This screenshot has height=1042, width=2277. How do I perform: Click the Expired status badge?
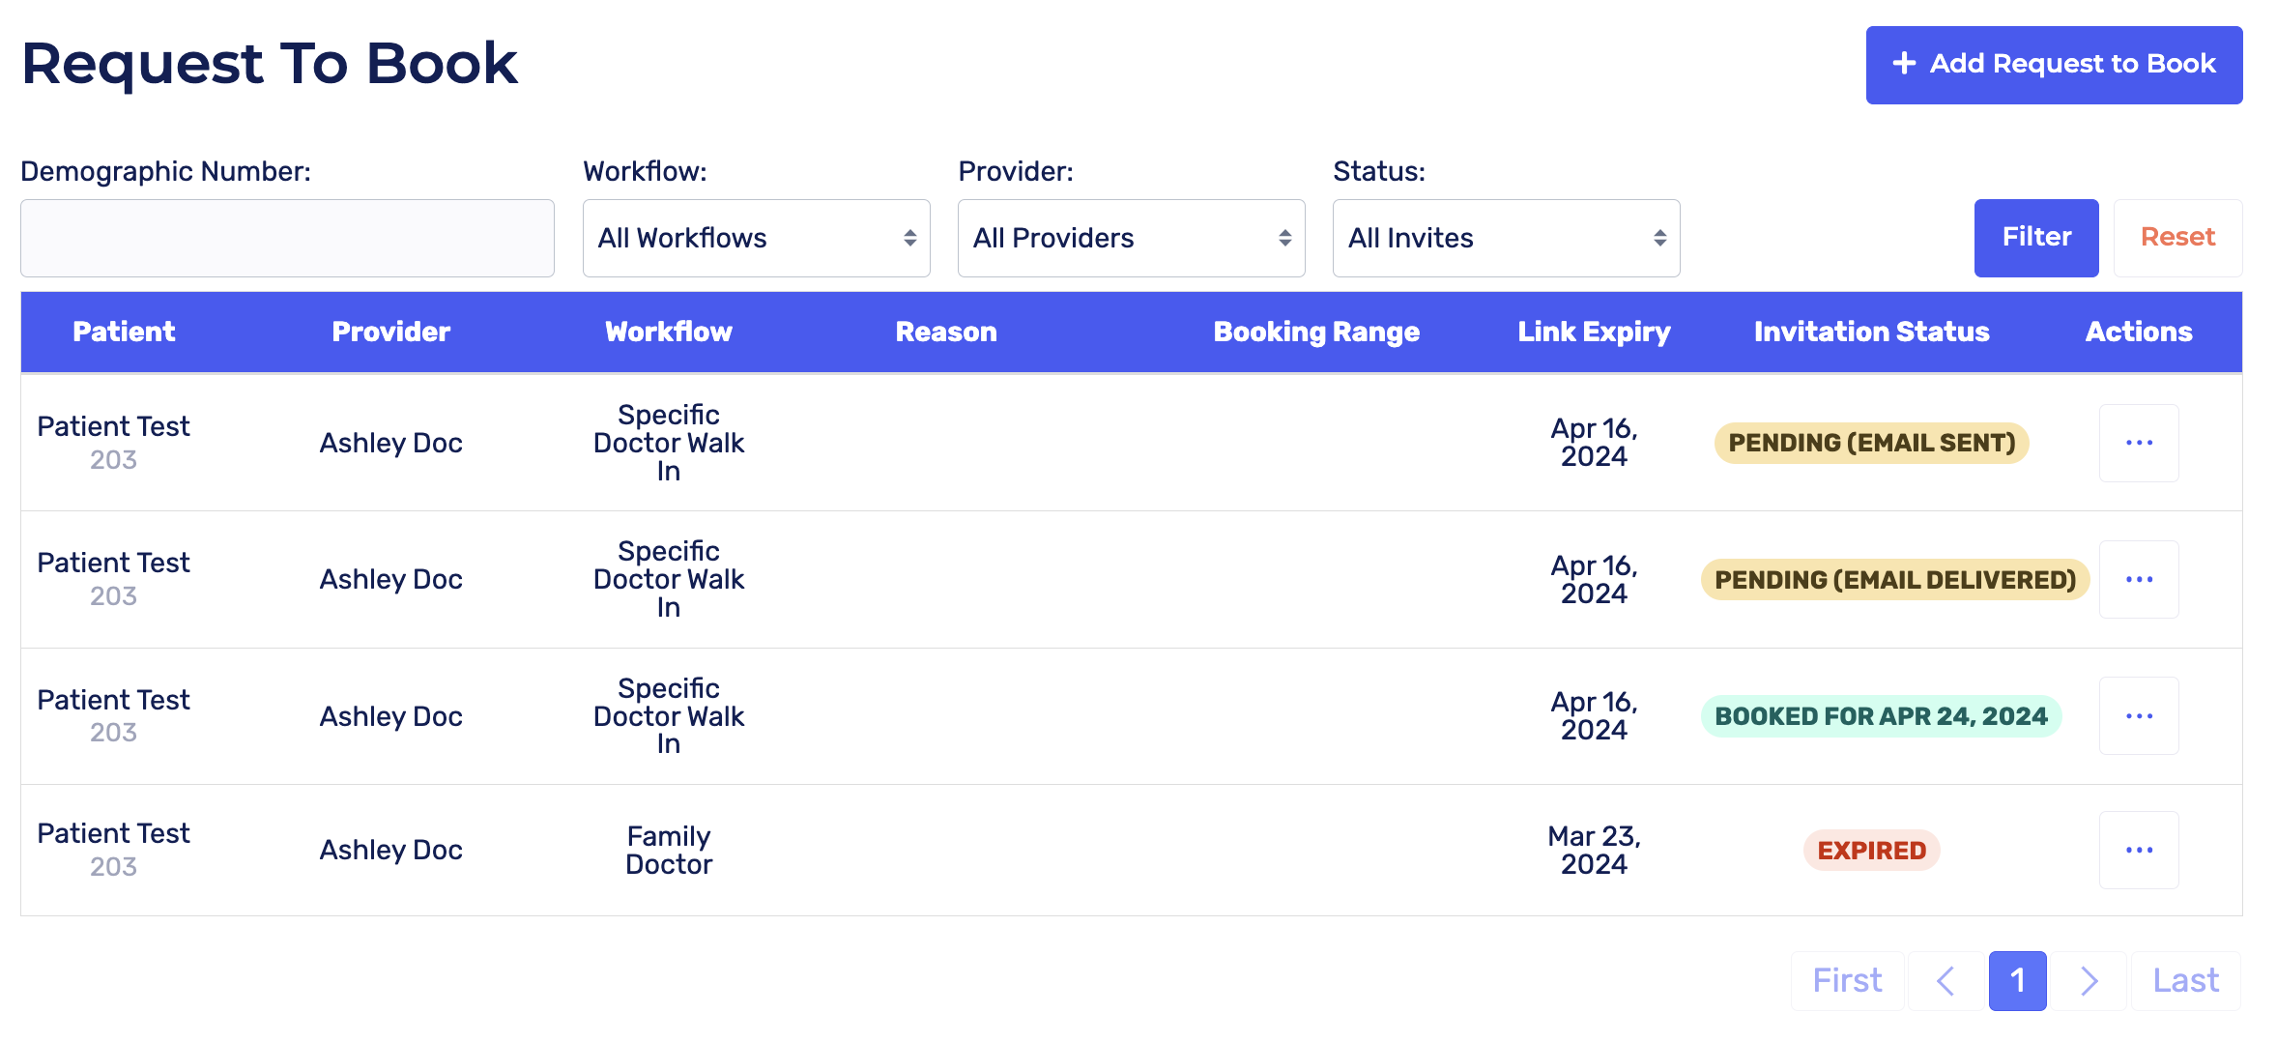pyautogui.click(x=1871, y=851)
